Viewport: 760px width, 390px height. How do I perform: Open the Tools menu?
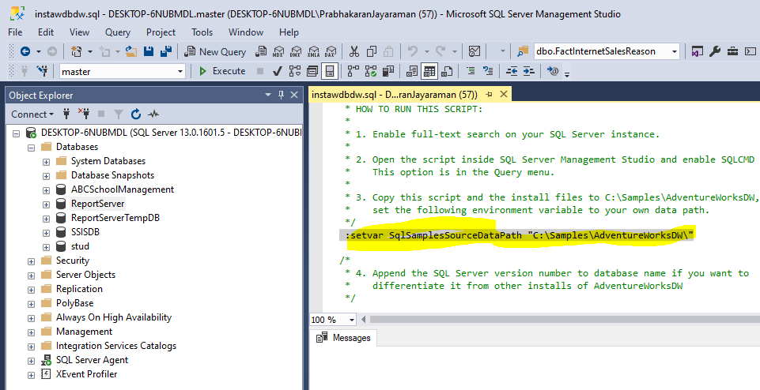coord(202,32)
